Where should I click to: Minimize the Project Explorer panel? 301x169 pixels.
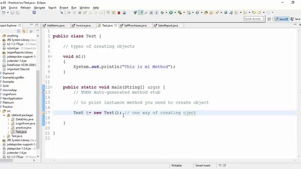[32, 25]
